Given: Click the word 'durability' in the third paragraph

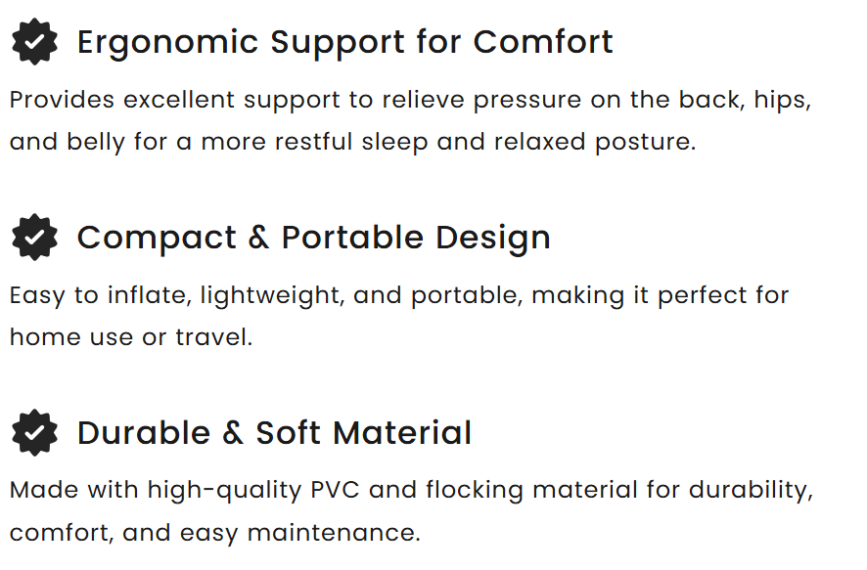Looking at the screenshot, I should point(751,491).
